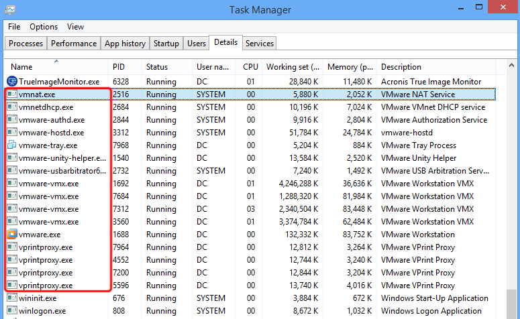Viewport: 520px width, 319px height.
Task: Switch to the Users tab
Action: click(x=197, y=44)
